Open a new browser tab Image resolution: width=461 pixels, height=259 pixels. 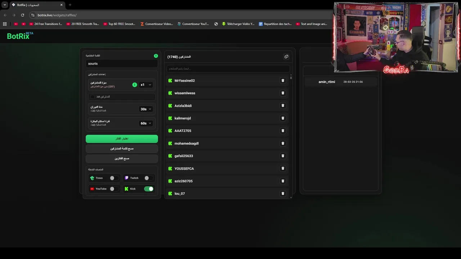[70, 5]
